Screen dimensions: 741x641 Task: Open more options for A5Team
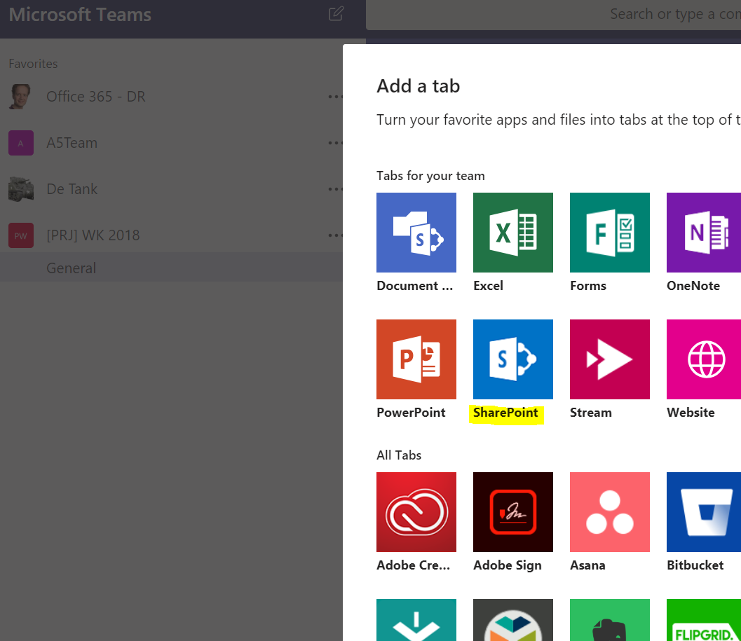click(x=335, y=143)
